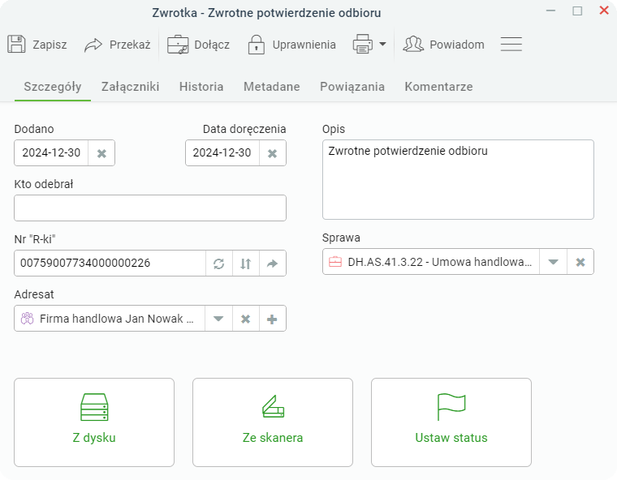The image size is (617, 480).
Task: Expand the printer dropdown arrow
Action: pos(382,44)
